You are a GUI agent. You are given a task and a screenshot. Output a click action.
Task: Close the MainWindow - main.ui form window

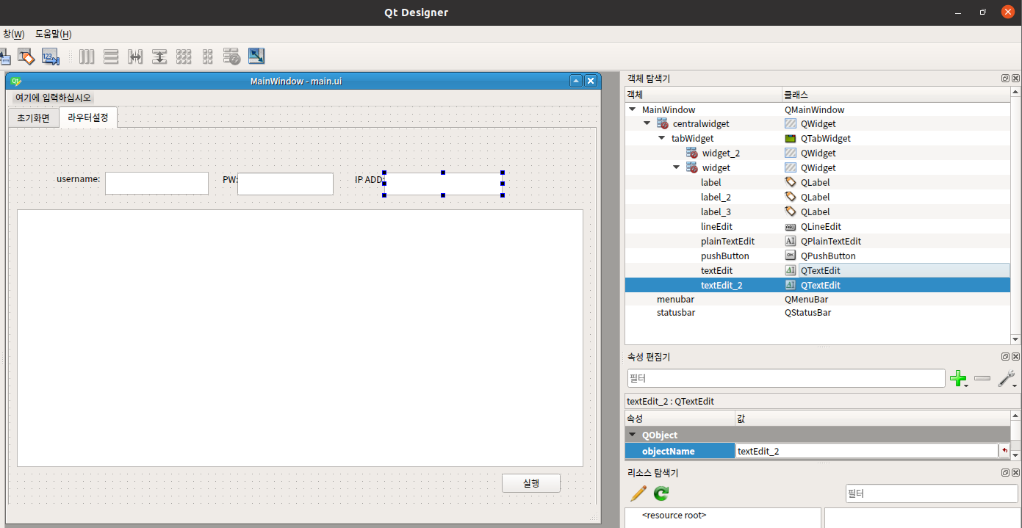pyautogui.click(x=590, y=81)
